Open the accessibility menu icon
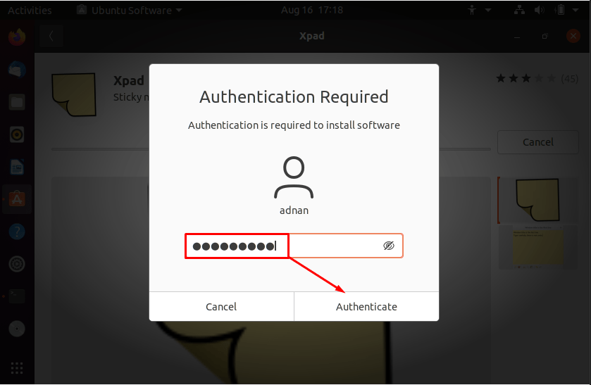 (472, 10)
